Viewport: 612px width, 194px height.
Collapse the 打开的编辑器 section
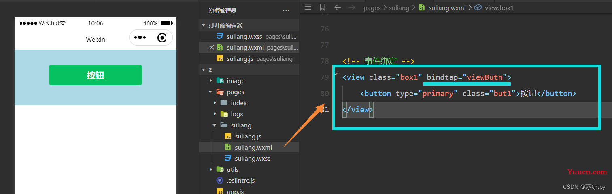204,25
